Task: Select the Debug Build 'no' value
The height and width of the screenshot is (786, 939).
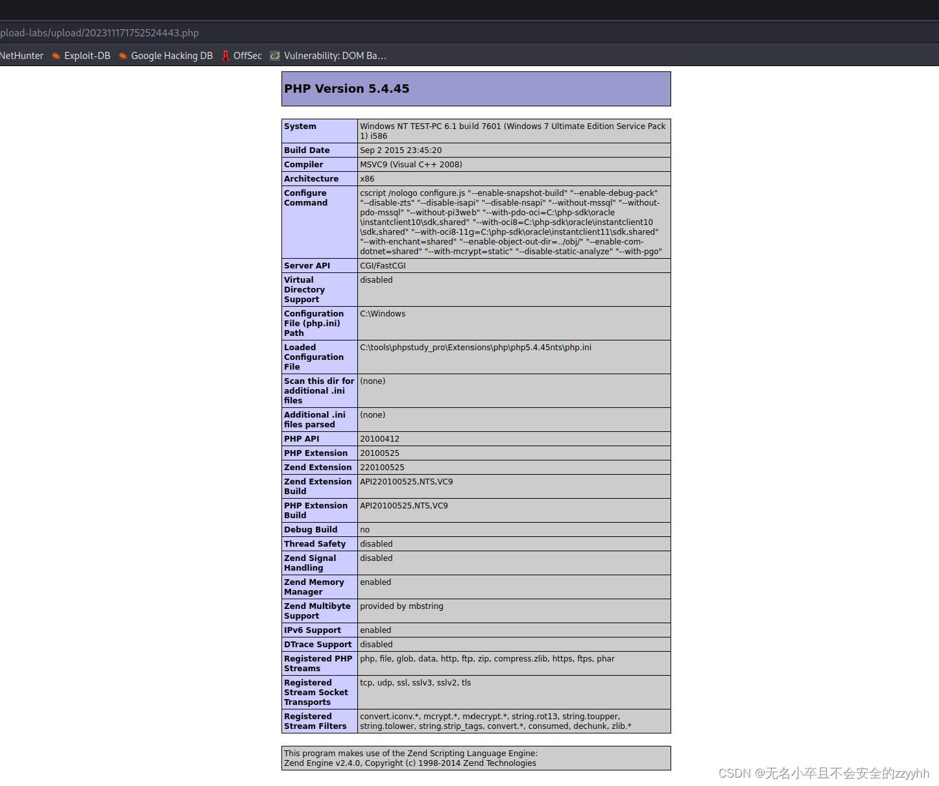Action: 365,530
